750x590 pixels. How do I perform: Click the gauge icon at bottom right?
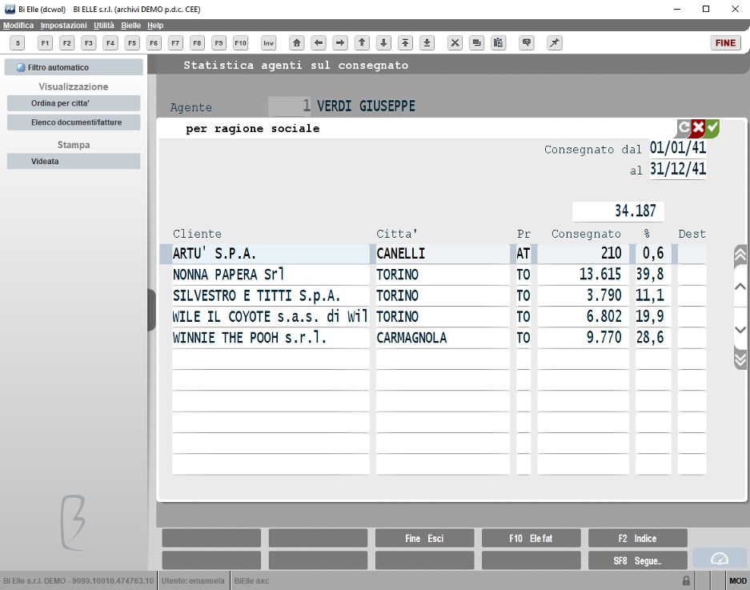[720, 559]
